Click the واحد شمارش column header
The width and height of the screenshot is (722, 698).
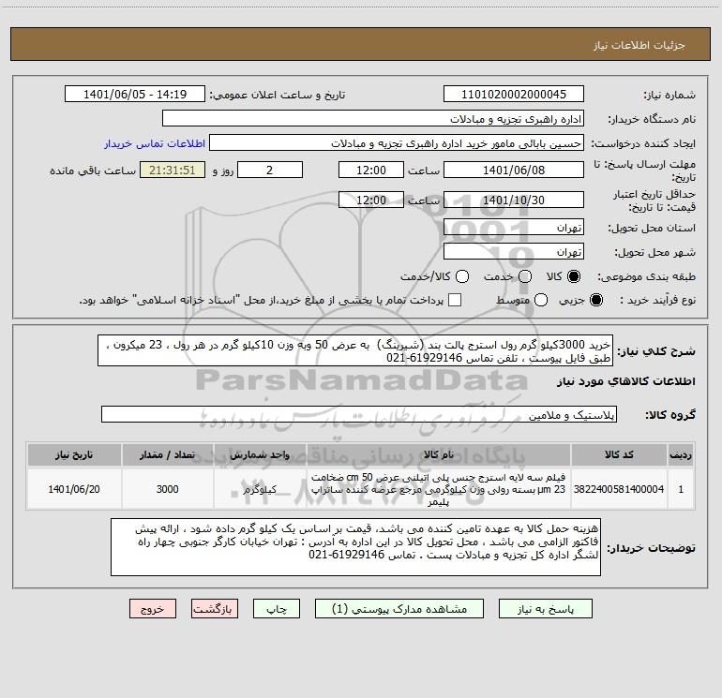click(x=260, y=454)
